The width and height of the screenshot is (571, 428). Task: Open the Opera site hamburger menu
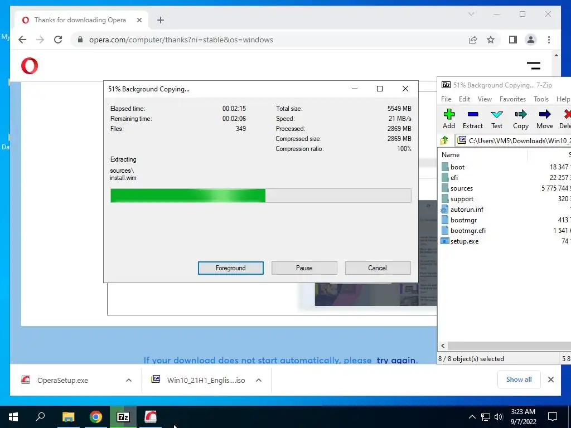pyautogui.click(x=534, y=66)
